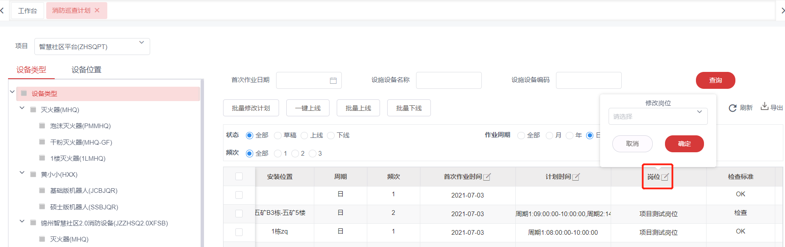Click the edit icon beside 首次作业时间 header
785x247 pixels.
click(x=487, y=177)
